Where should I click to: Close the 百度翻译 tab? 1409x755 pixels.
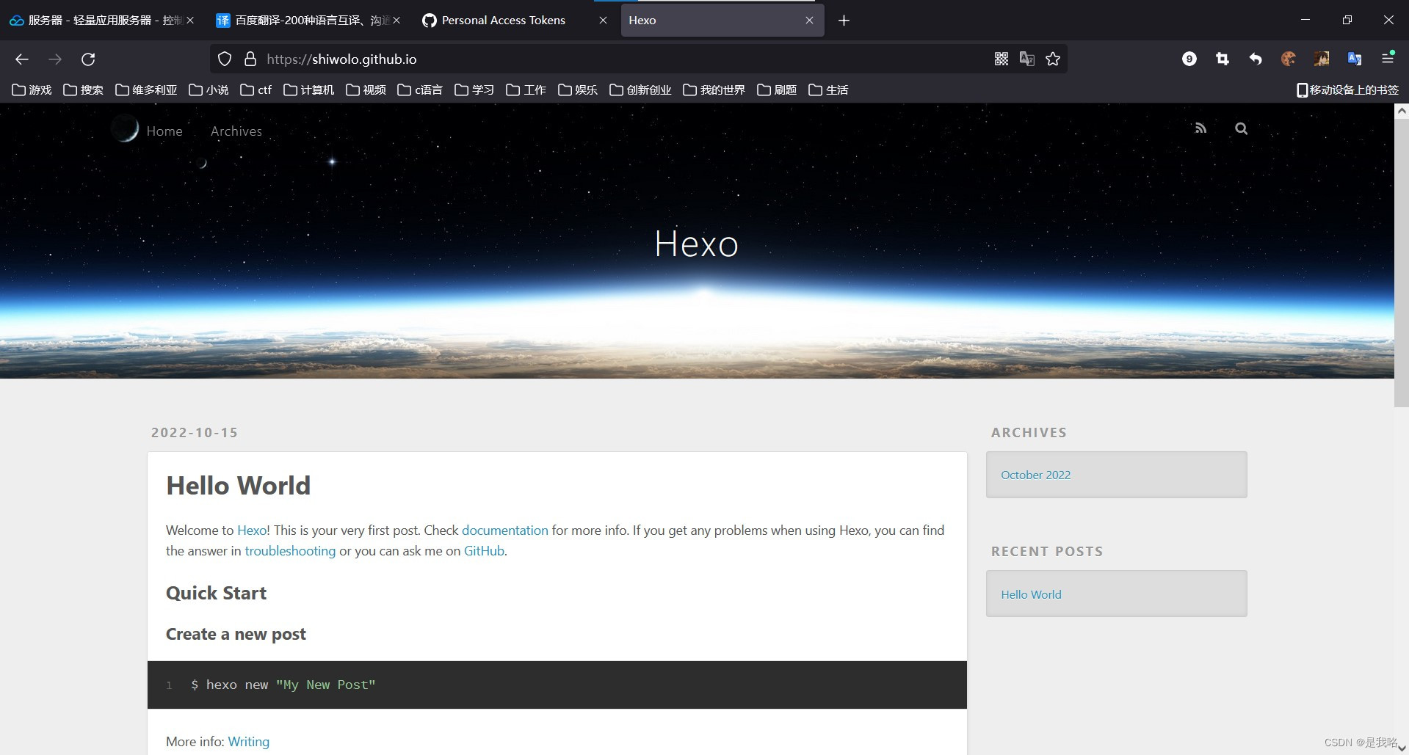396,21
